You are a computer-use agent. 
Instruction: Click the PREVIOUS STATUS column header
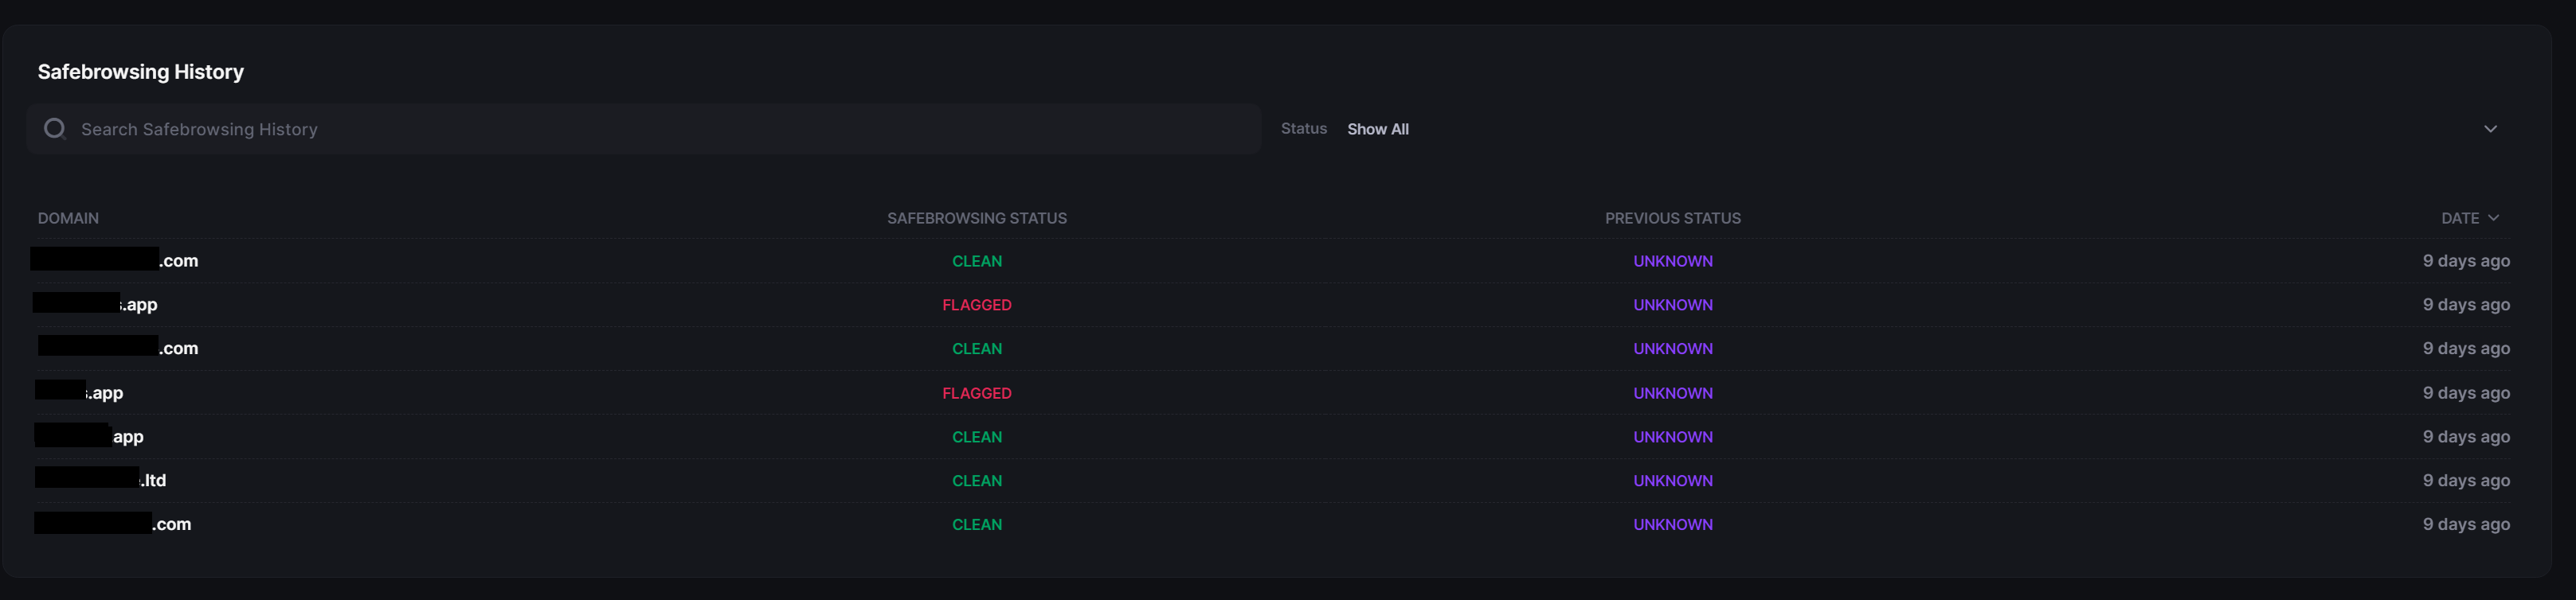(1672, 217)
